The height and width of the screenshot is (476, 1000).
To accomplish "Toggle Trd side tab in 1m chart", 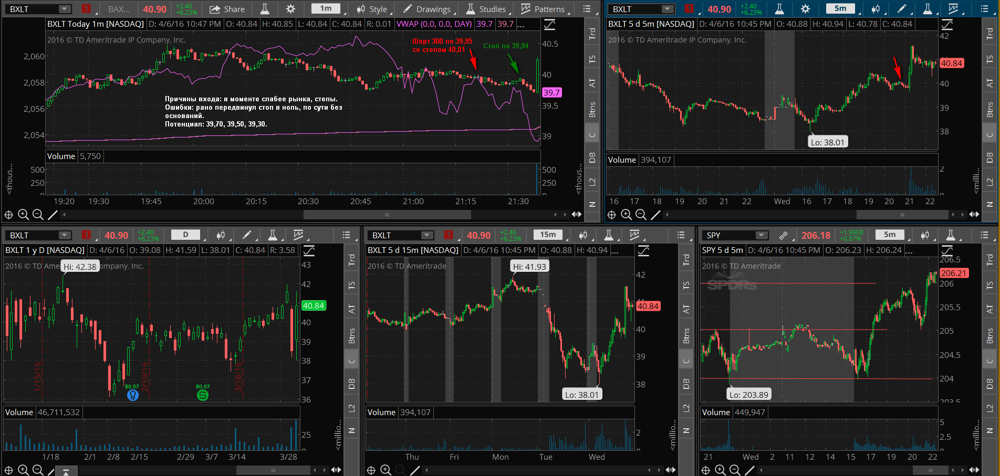I will [592, 34].
